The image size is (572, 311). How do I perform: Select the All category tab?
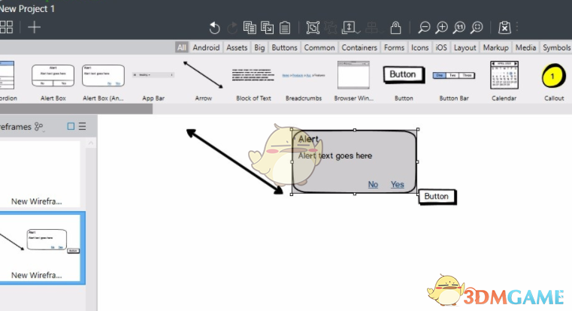tap(182, 47)
